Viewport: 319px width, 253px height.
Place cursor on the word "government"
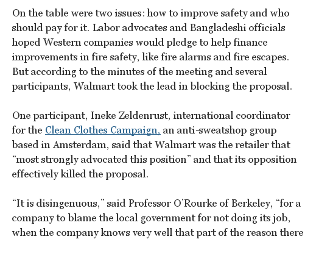[167, 218]
